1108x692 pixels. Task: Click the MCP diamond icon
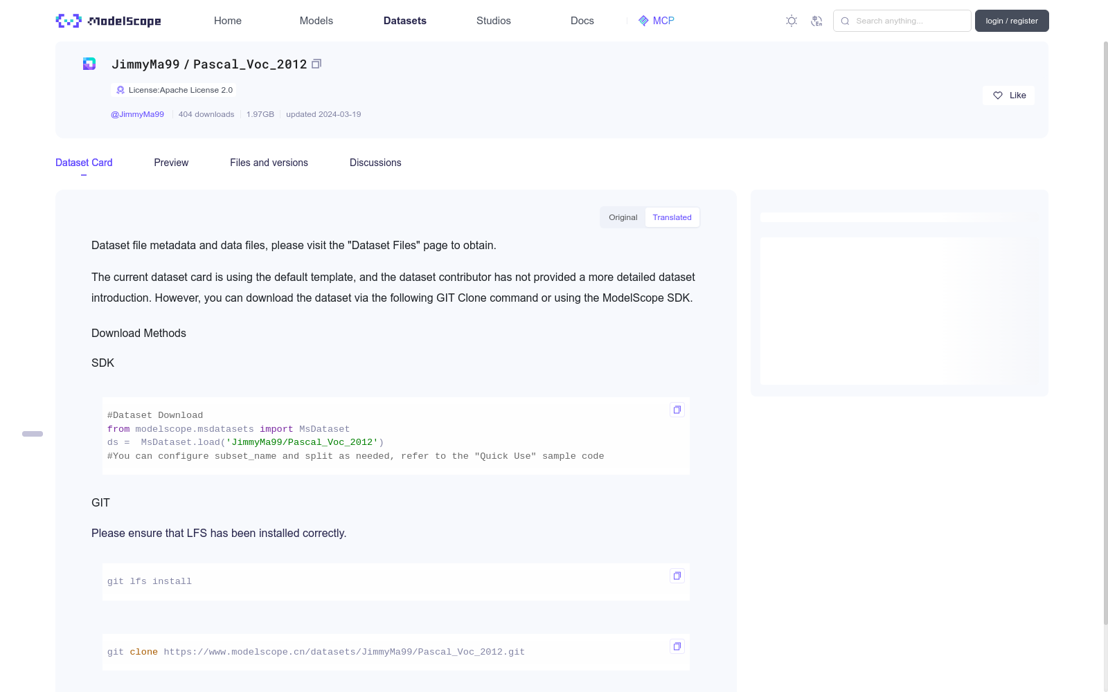643,21
